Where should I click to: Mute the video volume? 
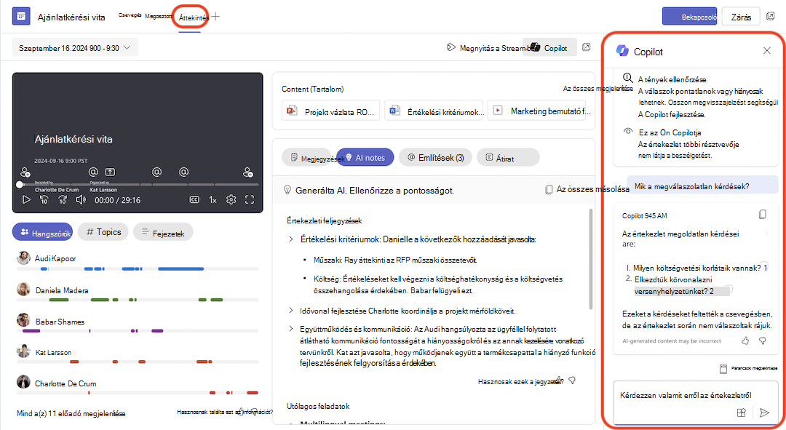(81, 200)
